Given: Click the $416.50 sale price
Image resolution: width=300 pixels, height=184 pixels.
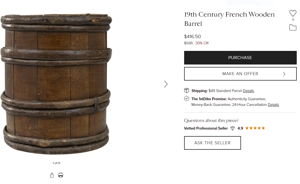Looking at the screenshot, I should point(192,36).
